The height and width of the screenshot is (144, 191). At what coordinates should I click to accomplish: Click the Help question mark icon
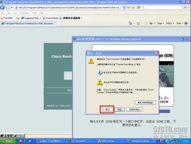186,23
